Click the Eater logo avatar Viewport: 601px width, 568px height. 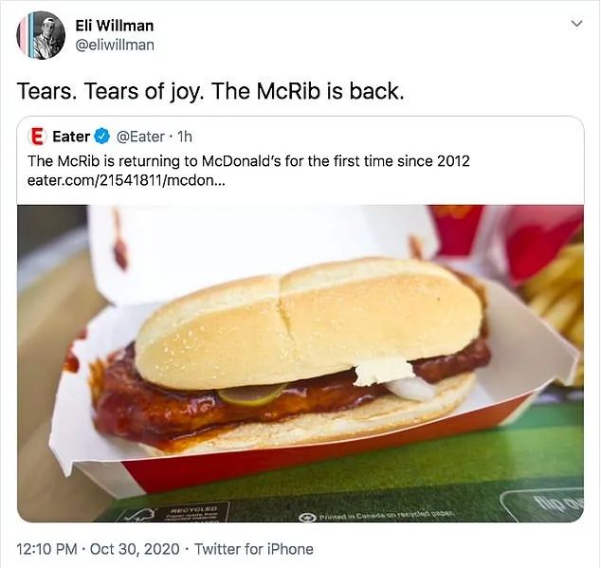[x=37, y=137]
